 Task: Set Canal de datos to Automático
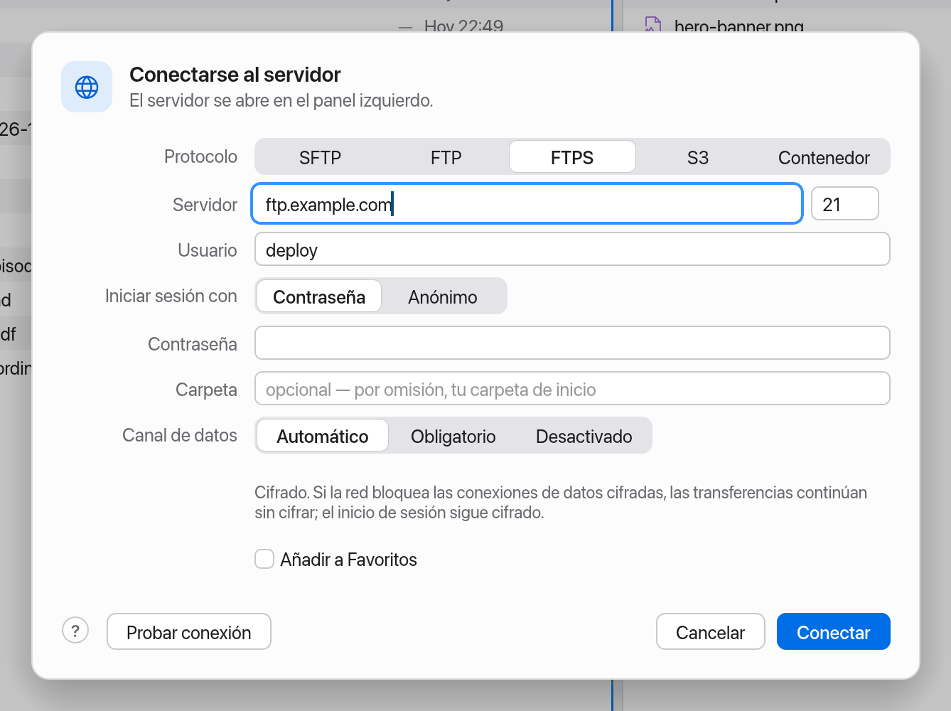pyautogui.click(x=323, y=436)
